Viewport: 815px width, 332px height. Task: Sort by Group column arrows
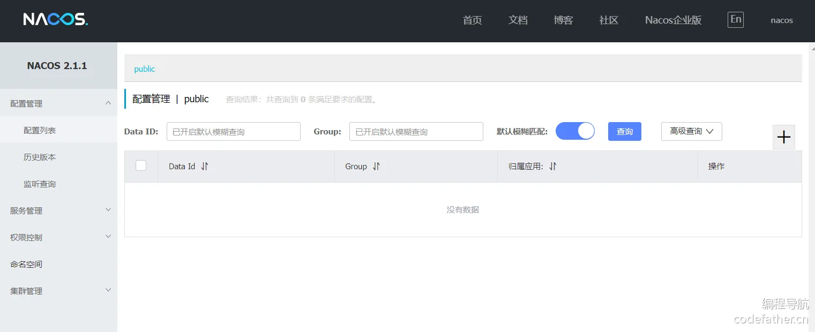pos(376,167)
